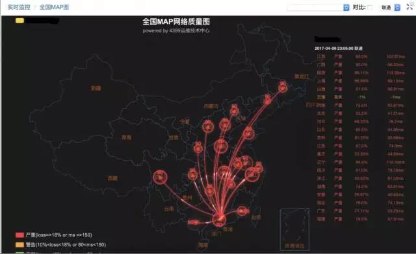Image resolution: width=416 pixels, height=254 pixels.
Task: Click the 内蒙古 province label
Action: pyautogui.click(x=211, y=106)
